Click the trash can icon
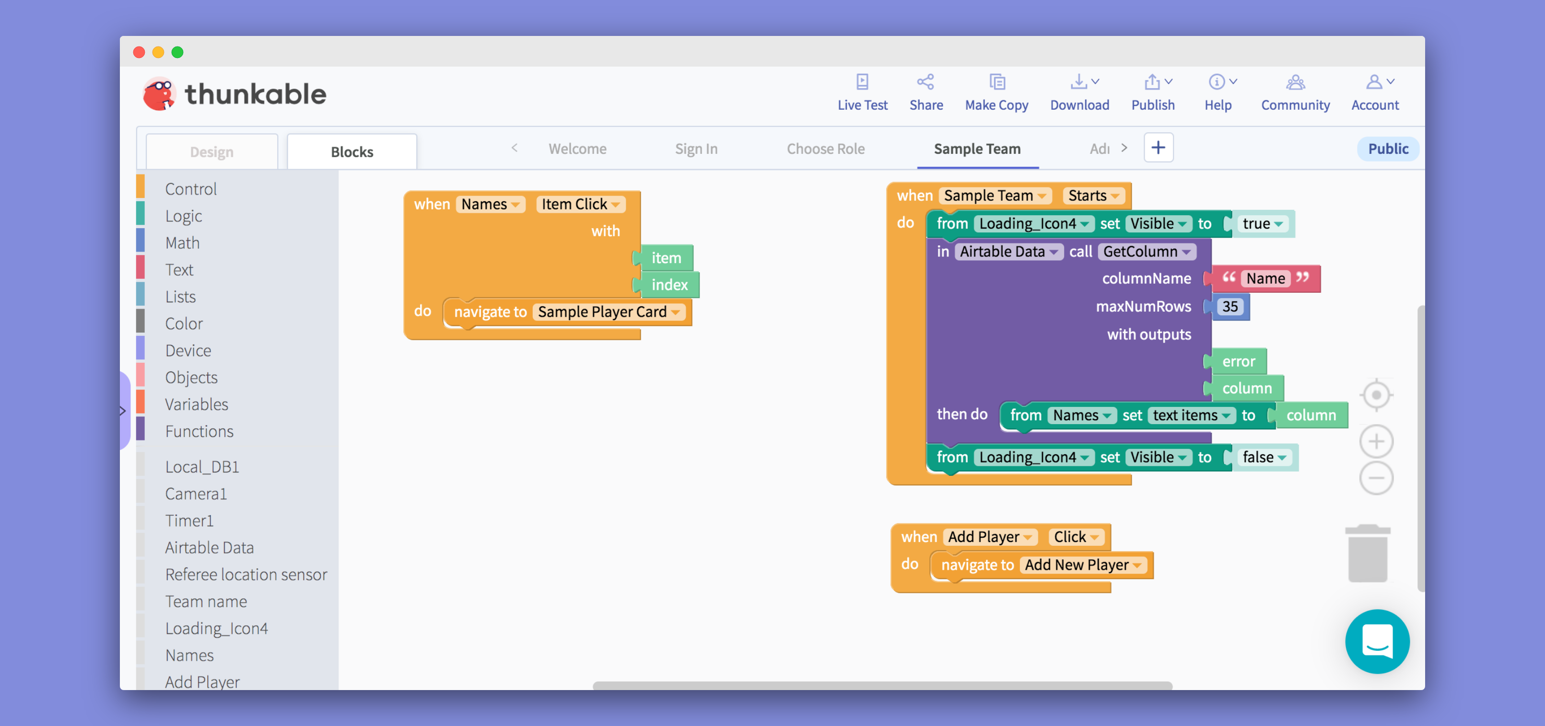1545x726 pixels. tap(1368, 553)
